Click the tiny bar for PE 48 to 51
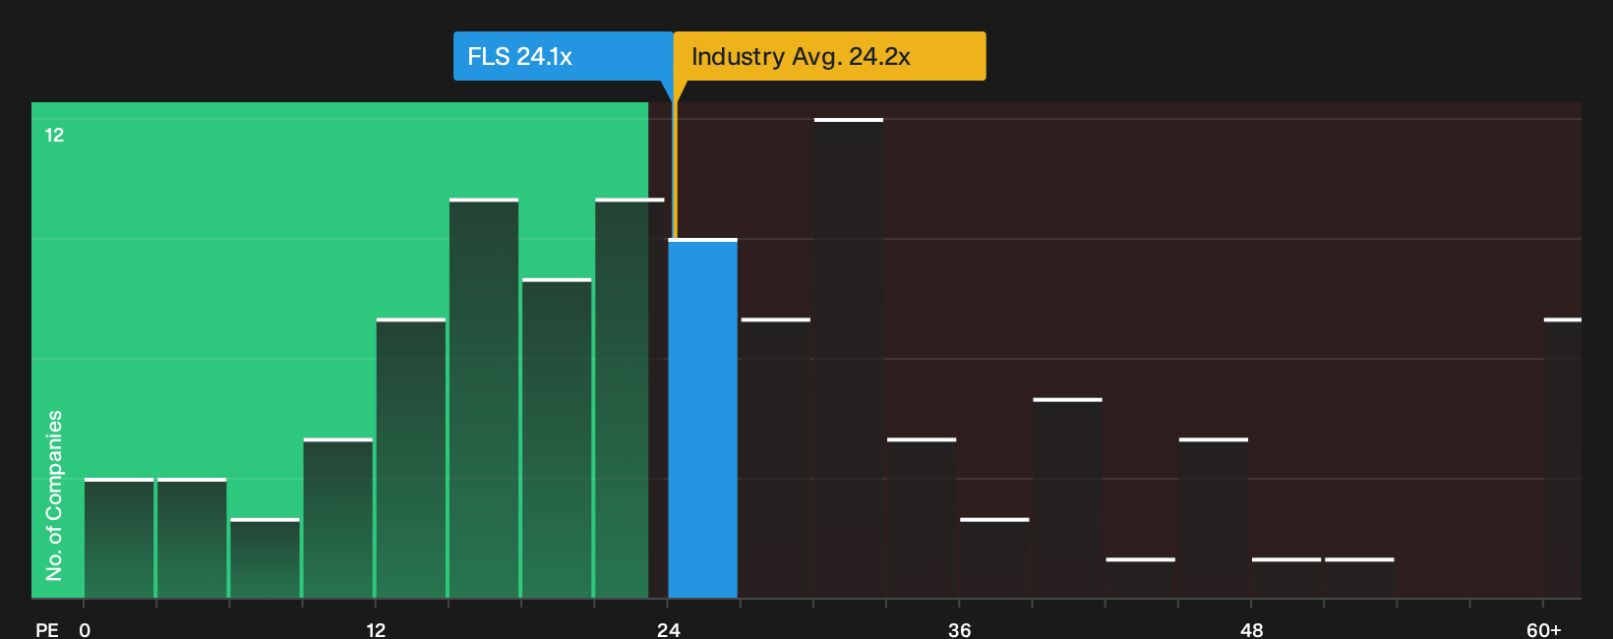The image size is (1613, 639). click(x=1286, y=578)
